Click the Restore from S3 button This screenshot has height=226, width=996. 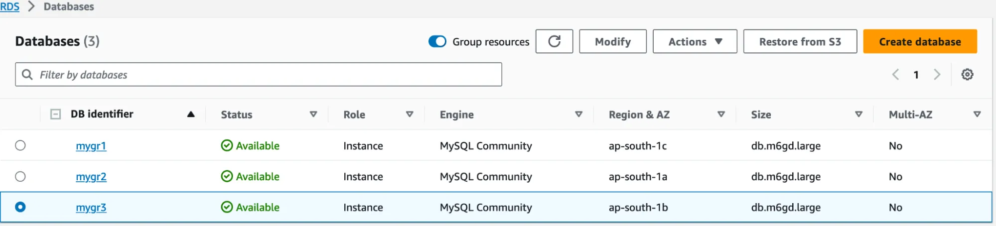point(800,42)
